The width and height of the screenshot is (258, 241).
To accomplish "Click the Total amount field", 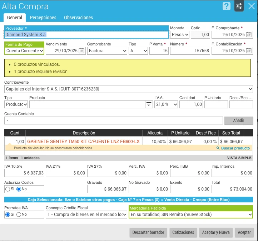I will coord(232,189).
